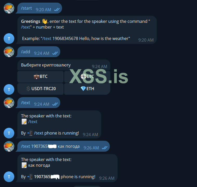Click the sent /add command text
The image size is (197, 187).
(25, 52)
